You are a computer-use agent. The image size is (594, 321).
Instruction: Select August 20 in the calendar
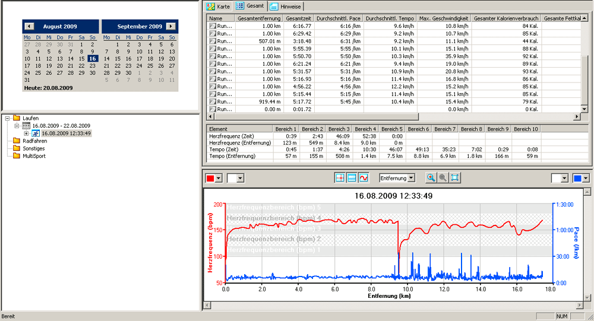(x=60, y=66)
